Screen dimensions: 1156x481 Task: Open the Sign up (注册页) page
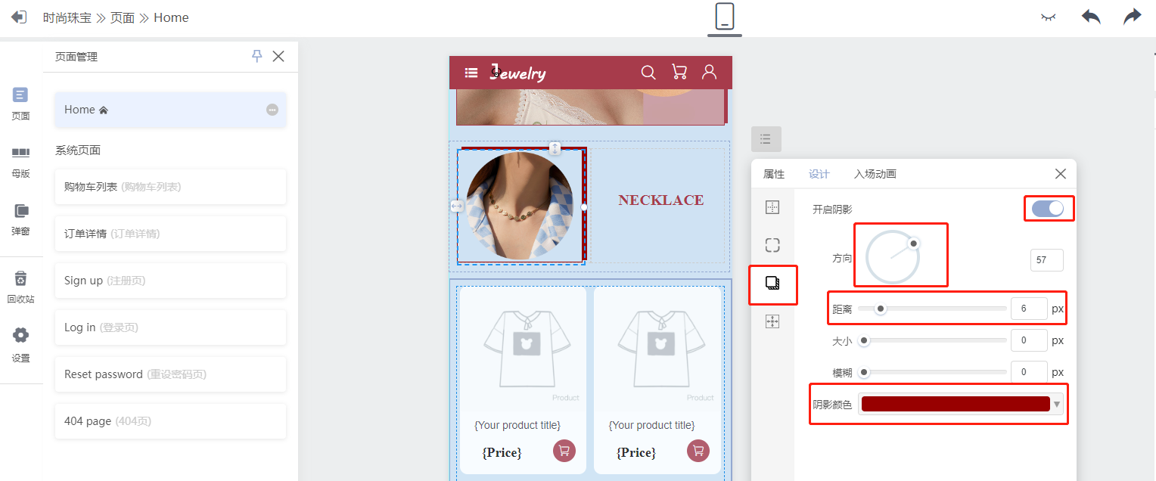point(170,281)
